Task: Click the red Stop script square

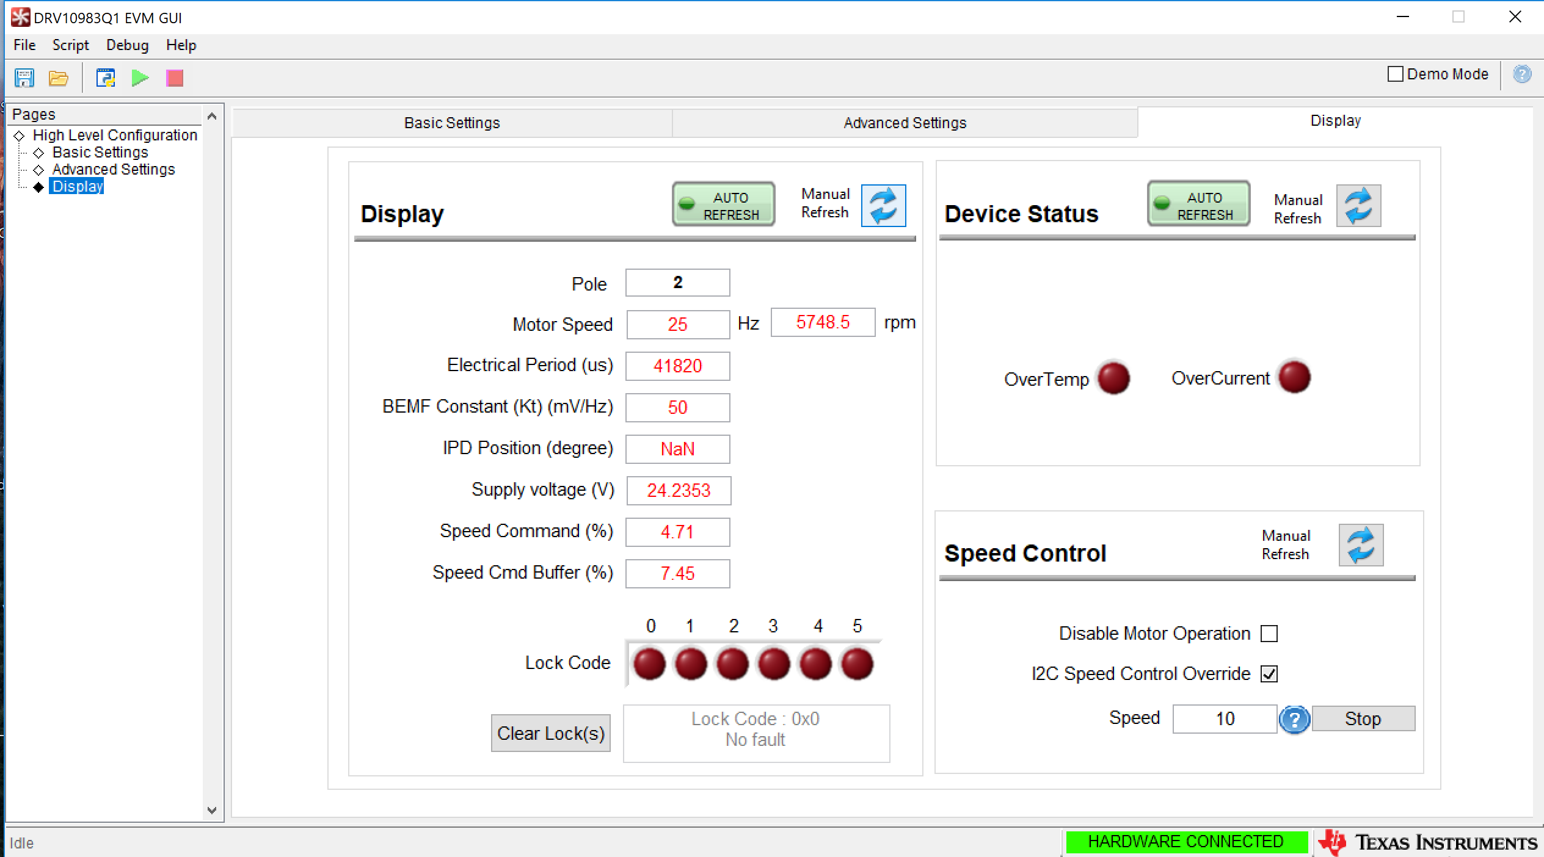Action: 175,78
